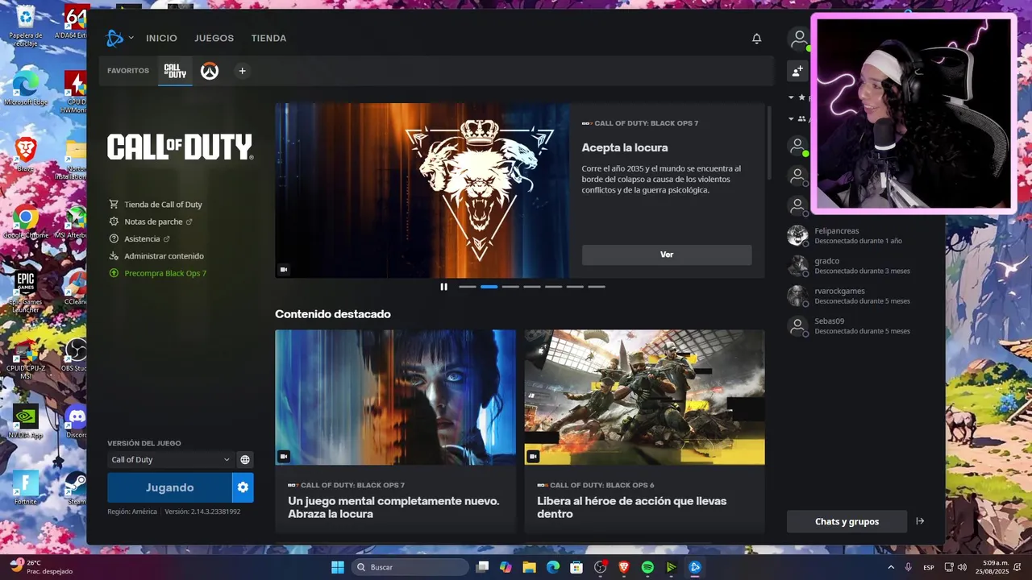Open the Black Ops 6 featured card image
Image resolution: width=1032 pixels, height=580 pixels.
coord(644,397)
